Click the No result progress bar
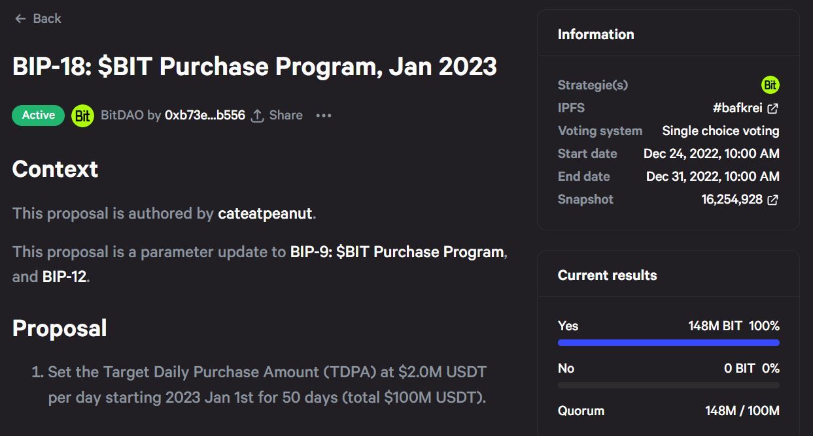Image resolution: width=813 pixels, height=436 pixels. (668, 385)
